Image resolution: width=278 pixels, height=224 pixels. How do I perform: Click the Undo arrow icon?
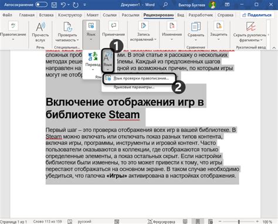click(x=63, y=5)
